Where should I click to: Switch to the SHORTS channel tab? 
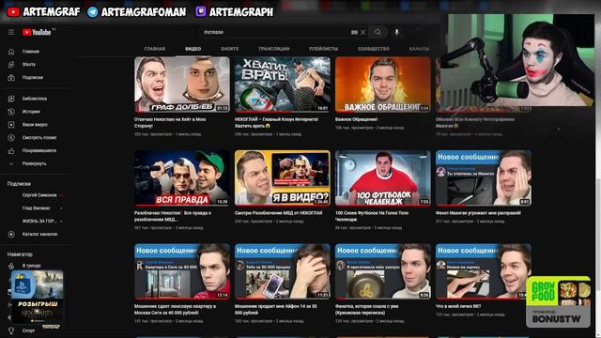point(229,49)
